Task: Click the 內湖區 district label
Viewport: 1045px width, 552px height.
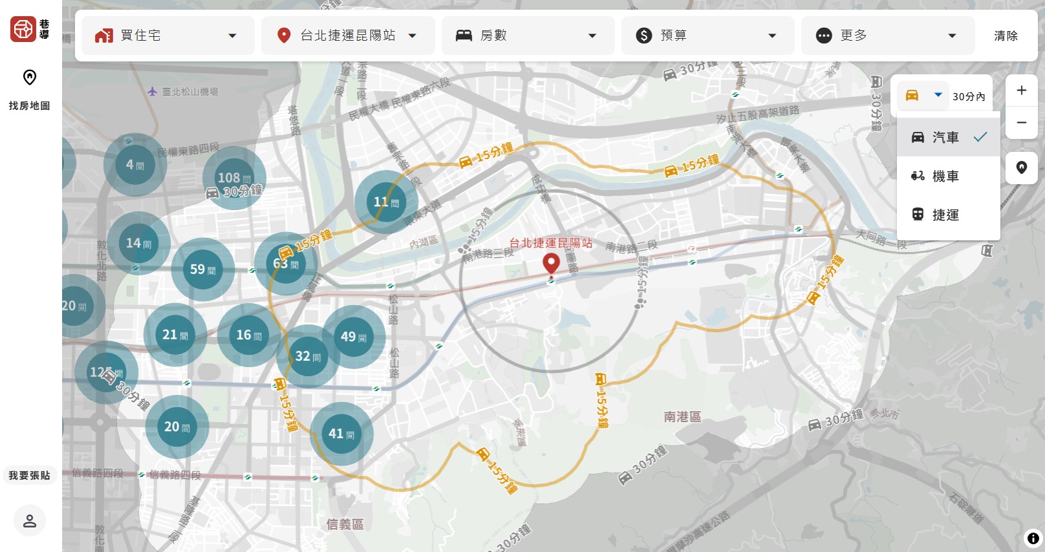Action: coord(424,242)
